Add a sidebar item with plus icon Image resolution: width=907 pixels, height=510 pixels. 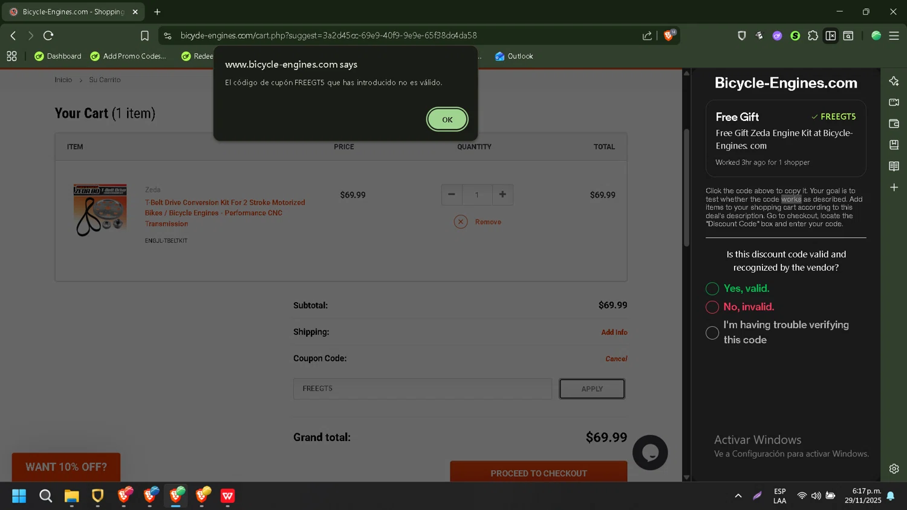[894, 187]
